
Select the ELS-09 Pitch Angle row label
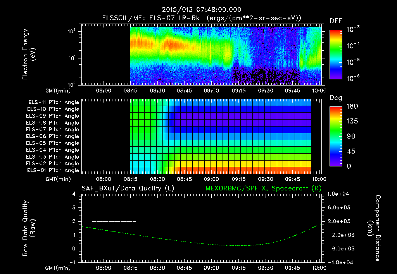[53, 116]
